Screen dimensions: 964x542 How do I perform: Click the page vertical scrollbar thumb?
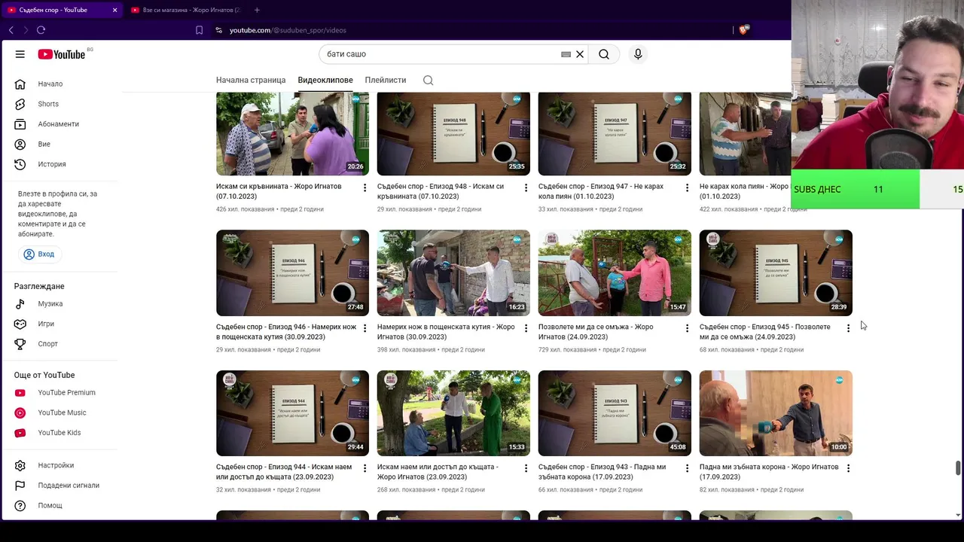958,467
